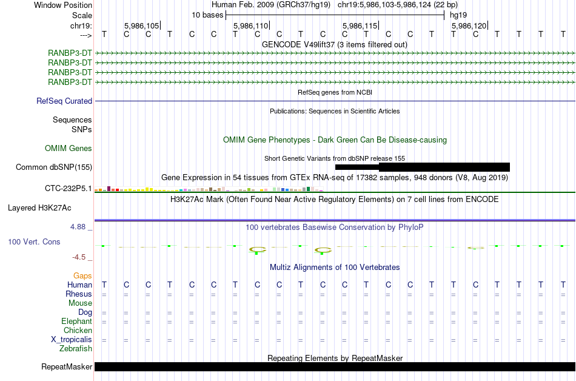Click the Gaps row label
Image resolution: width=576 pixels, height=381 pixels.
click(82, 275)
